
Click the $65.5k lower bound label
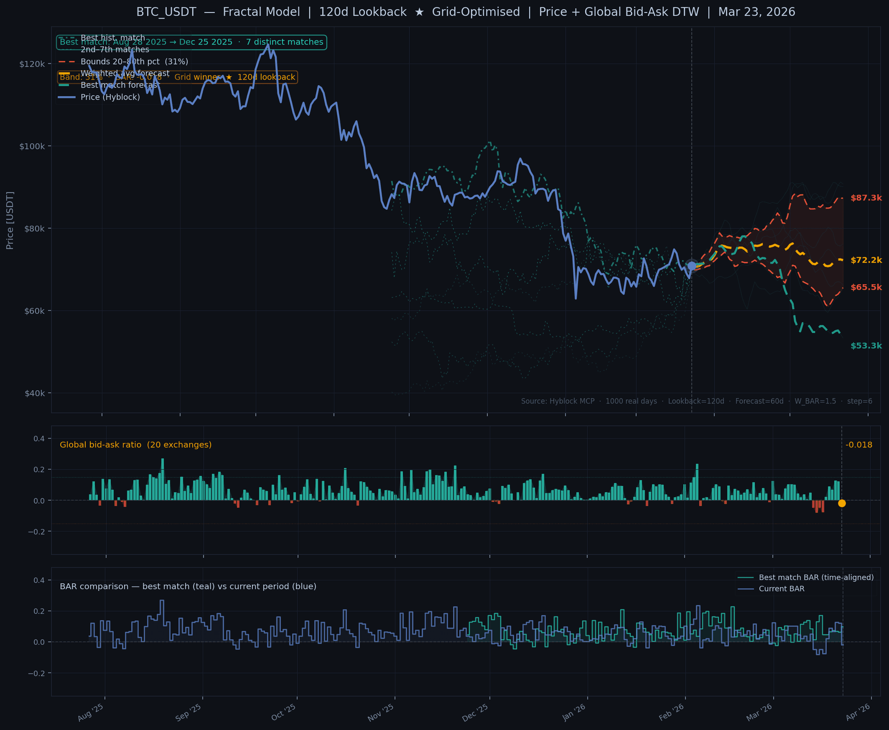[x=866, y=287]
